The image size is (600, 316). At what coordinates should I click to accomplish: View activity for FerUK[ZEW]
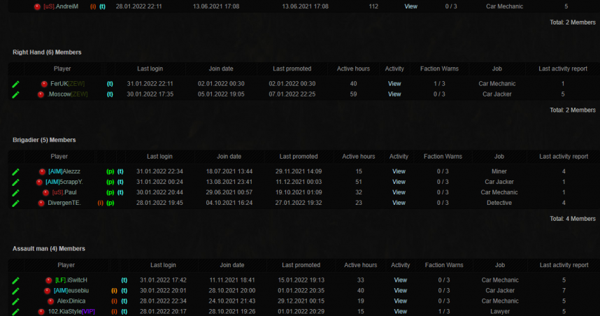tap(394, 84)
